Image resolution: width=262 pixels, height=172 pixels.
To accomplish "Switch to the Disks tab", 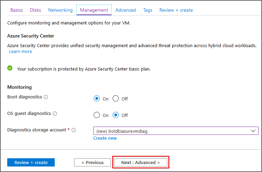I will point(35,10).
